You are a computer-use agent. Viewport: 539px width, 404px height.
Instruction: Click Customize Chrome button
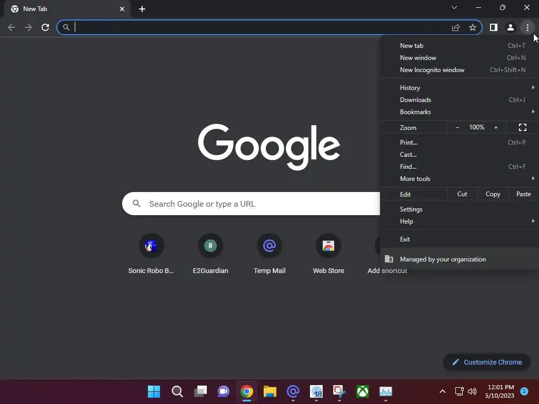tap(487, 362)
